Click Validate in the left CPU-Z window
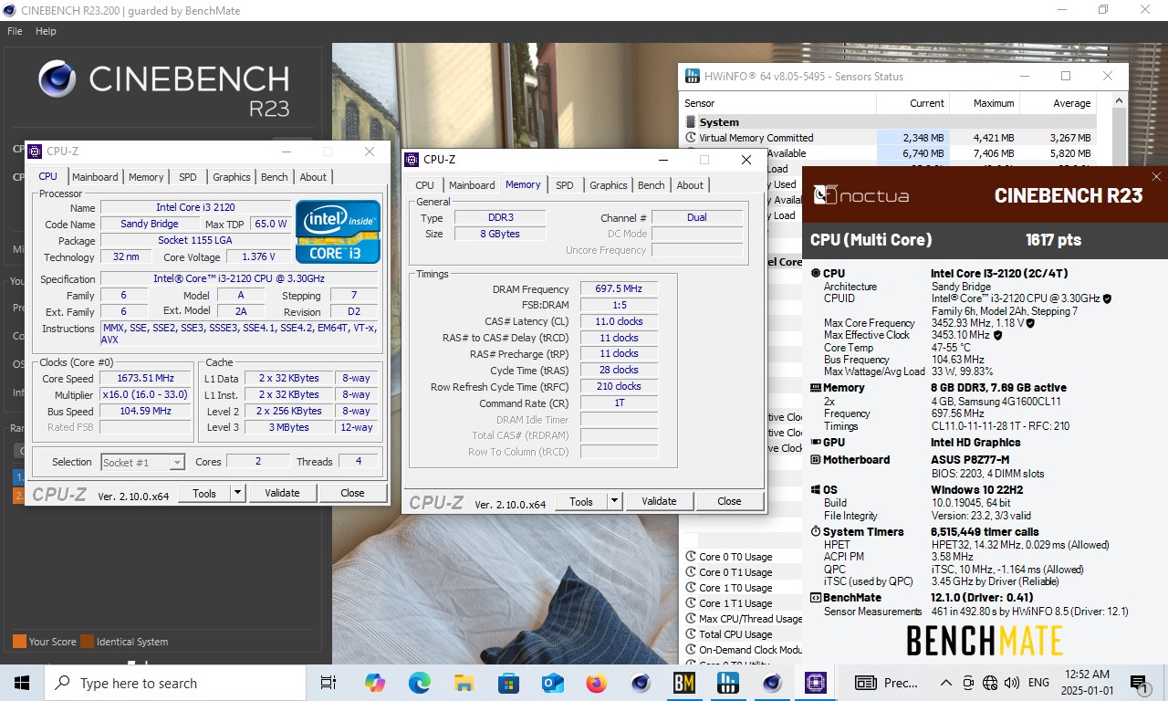The image size is (1168, 701). 282,493
